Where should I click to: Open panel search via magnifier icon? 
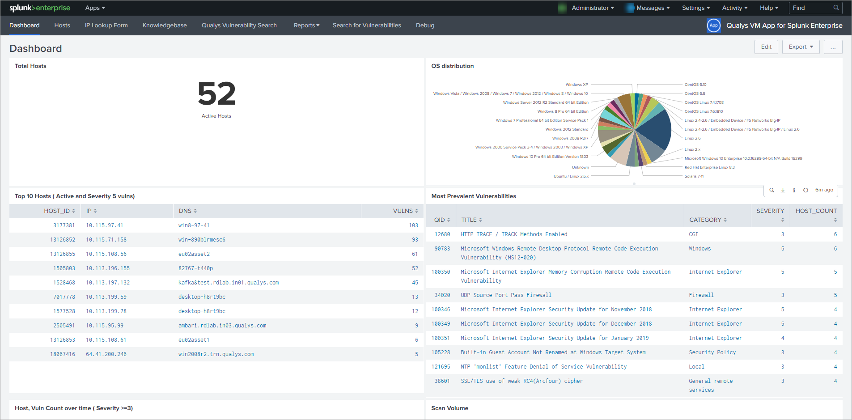point(771,190)
